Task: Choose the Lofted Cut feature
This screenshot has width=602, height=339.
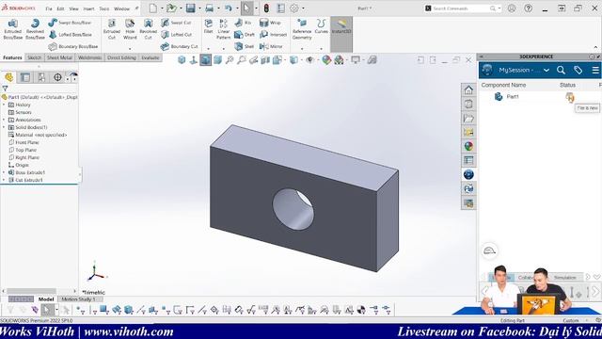Action: (x=176, y=35)
